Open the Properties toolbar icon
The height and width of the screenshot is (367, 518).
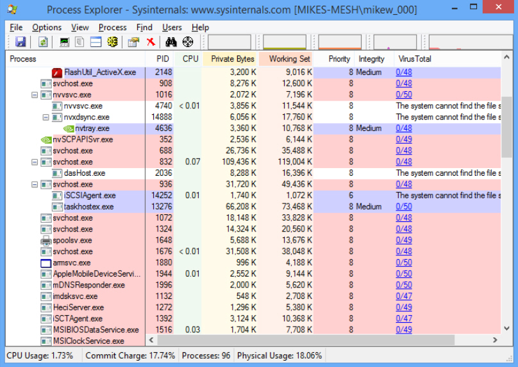[x=133, y=42]
